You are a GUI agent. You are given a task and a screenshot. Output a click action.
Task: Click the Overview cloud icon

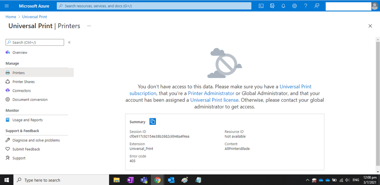[8, 53]
